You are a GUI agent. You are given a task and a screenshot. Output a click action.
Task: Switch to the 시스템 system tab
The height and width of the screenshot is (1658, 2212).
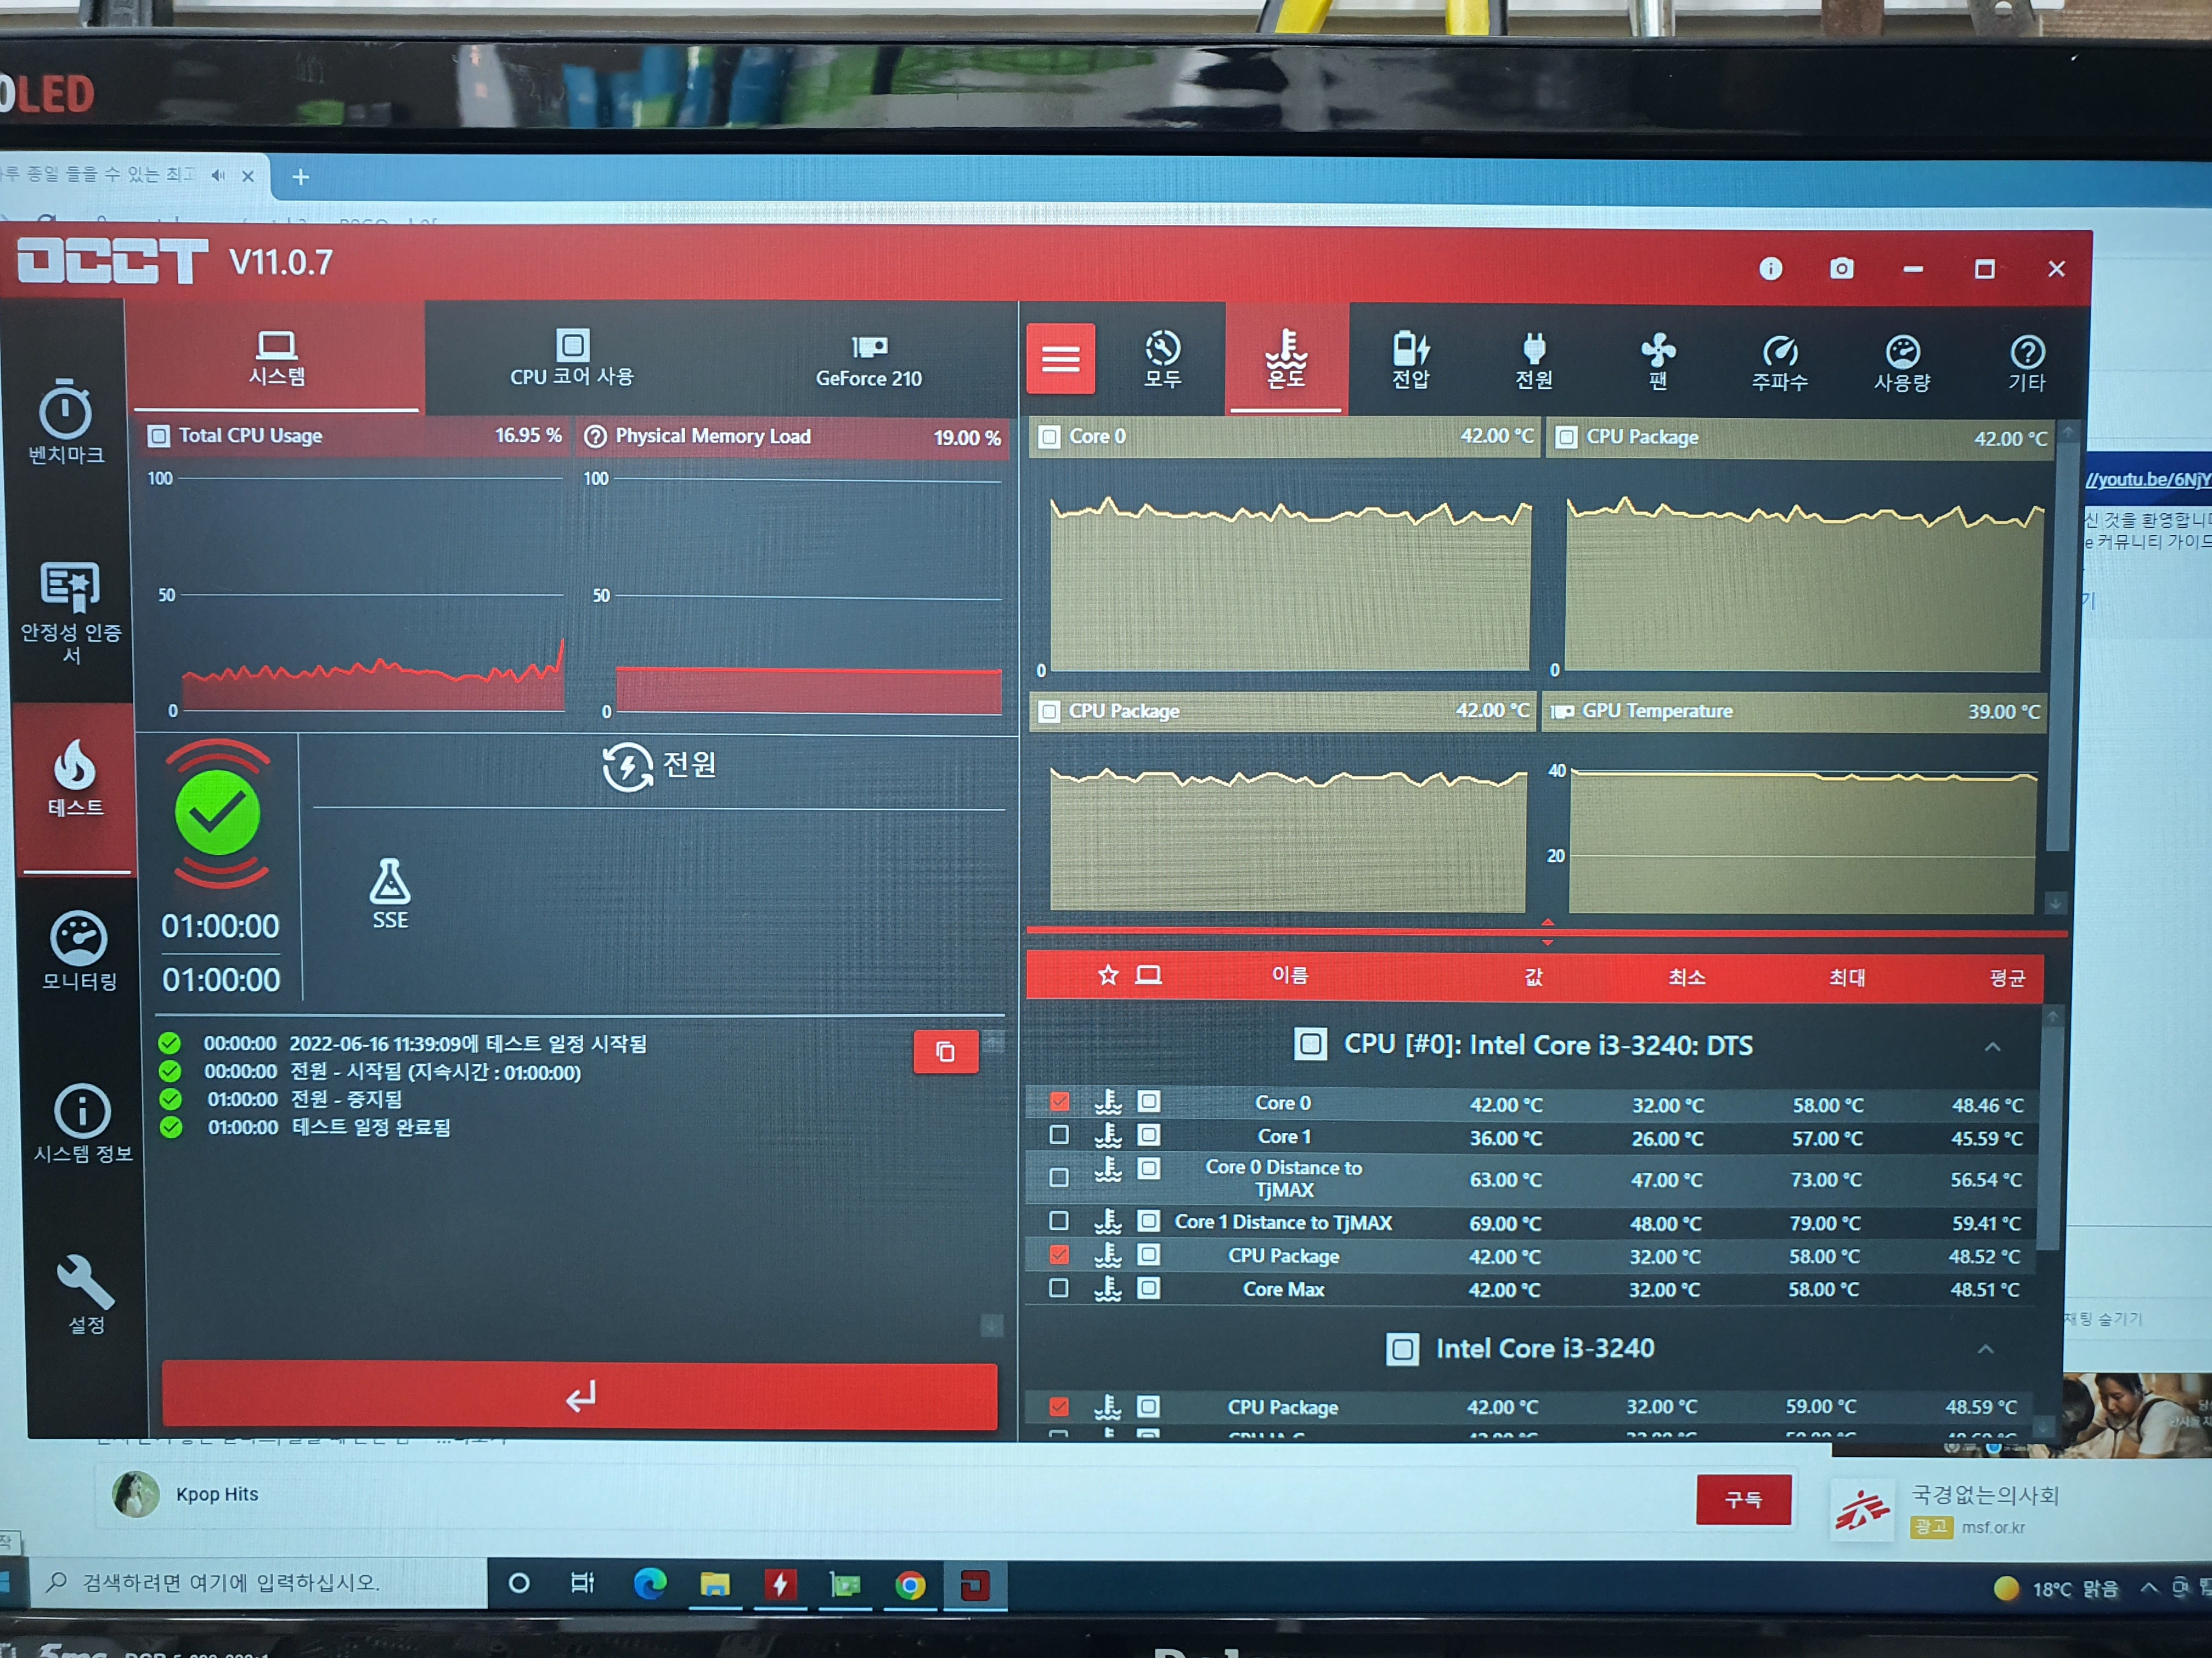276,357
